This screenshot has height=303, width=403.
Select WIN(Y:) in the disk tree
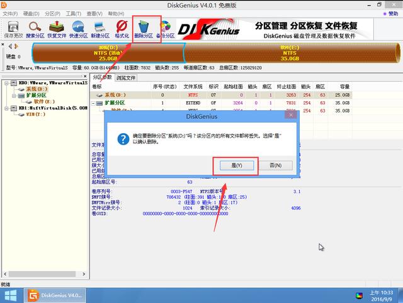click(x=35, y=114)
